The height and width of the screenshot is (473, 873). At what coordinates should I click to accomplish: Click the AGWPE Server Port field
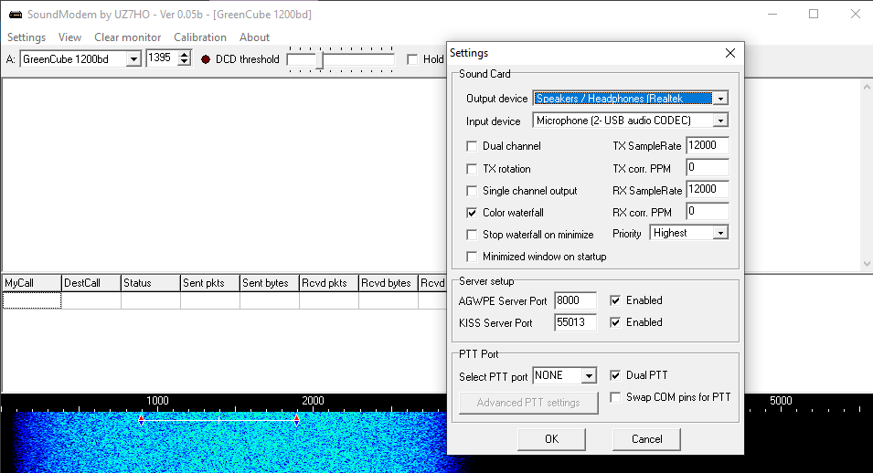[575, 300]
